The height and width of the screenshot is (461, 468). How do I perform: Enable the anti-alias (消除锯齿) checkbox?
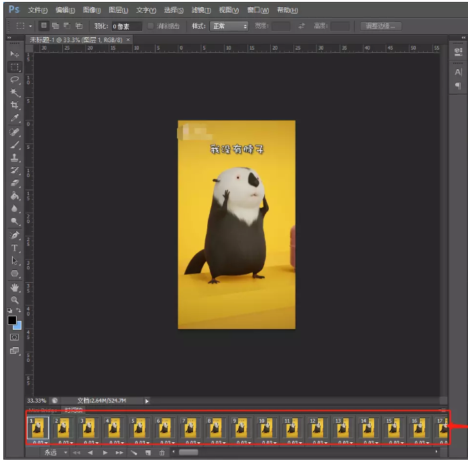pos(151,26)
